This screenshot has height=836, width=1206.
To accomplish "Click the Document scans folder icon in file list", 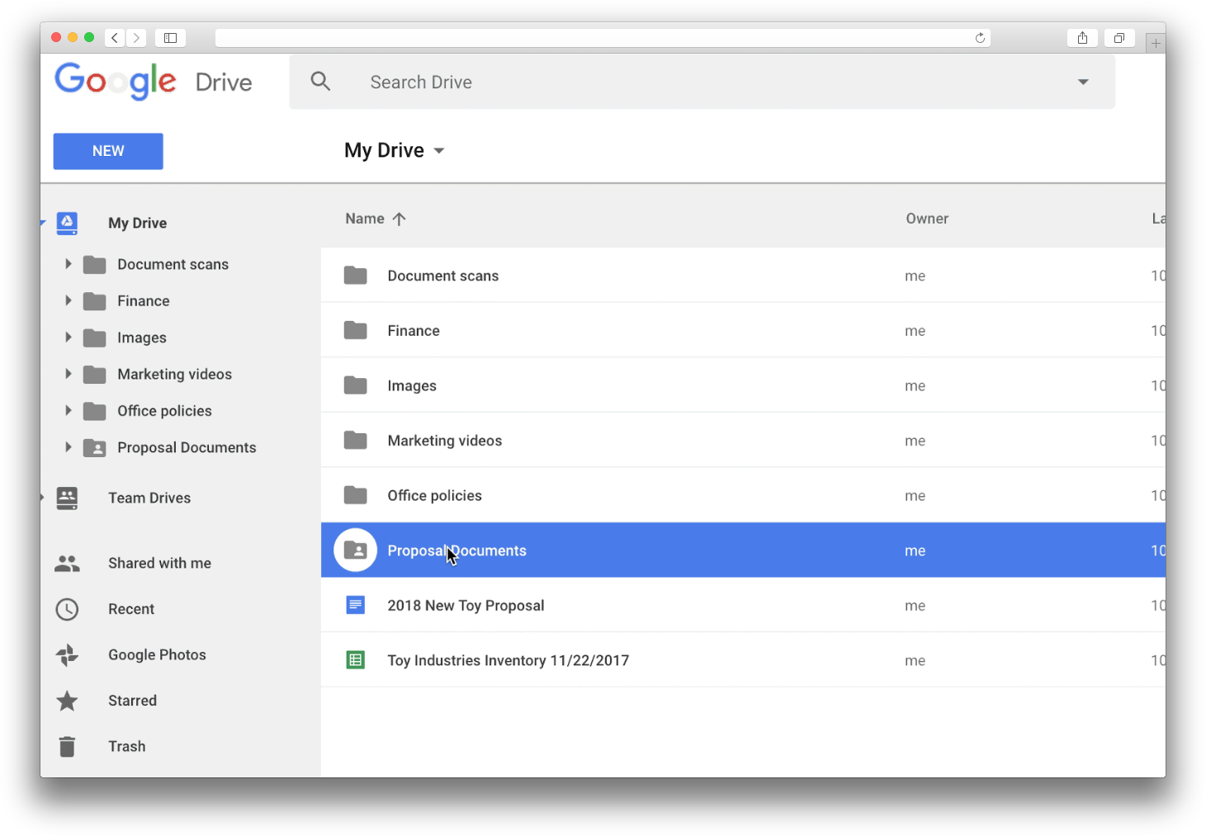I will tap(355, 275).
